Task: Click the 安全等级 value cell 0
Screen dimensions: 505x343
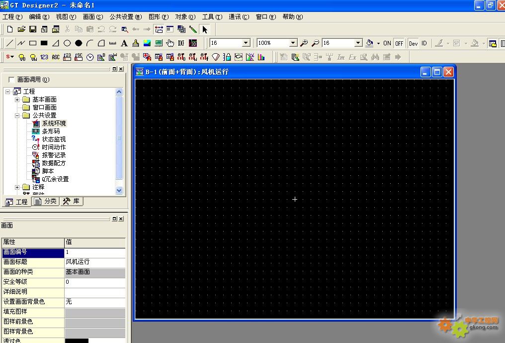Action: click(x=95, y=282)
